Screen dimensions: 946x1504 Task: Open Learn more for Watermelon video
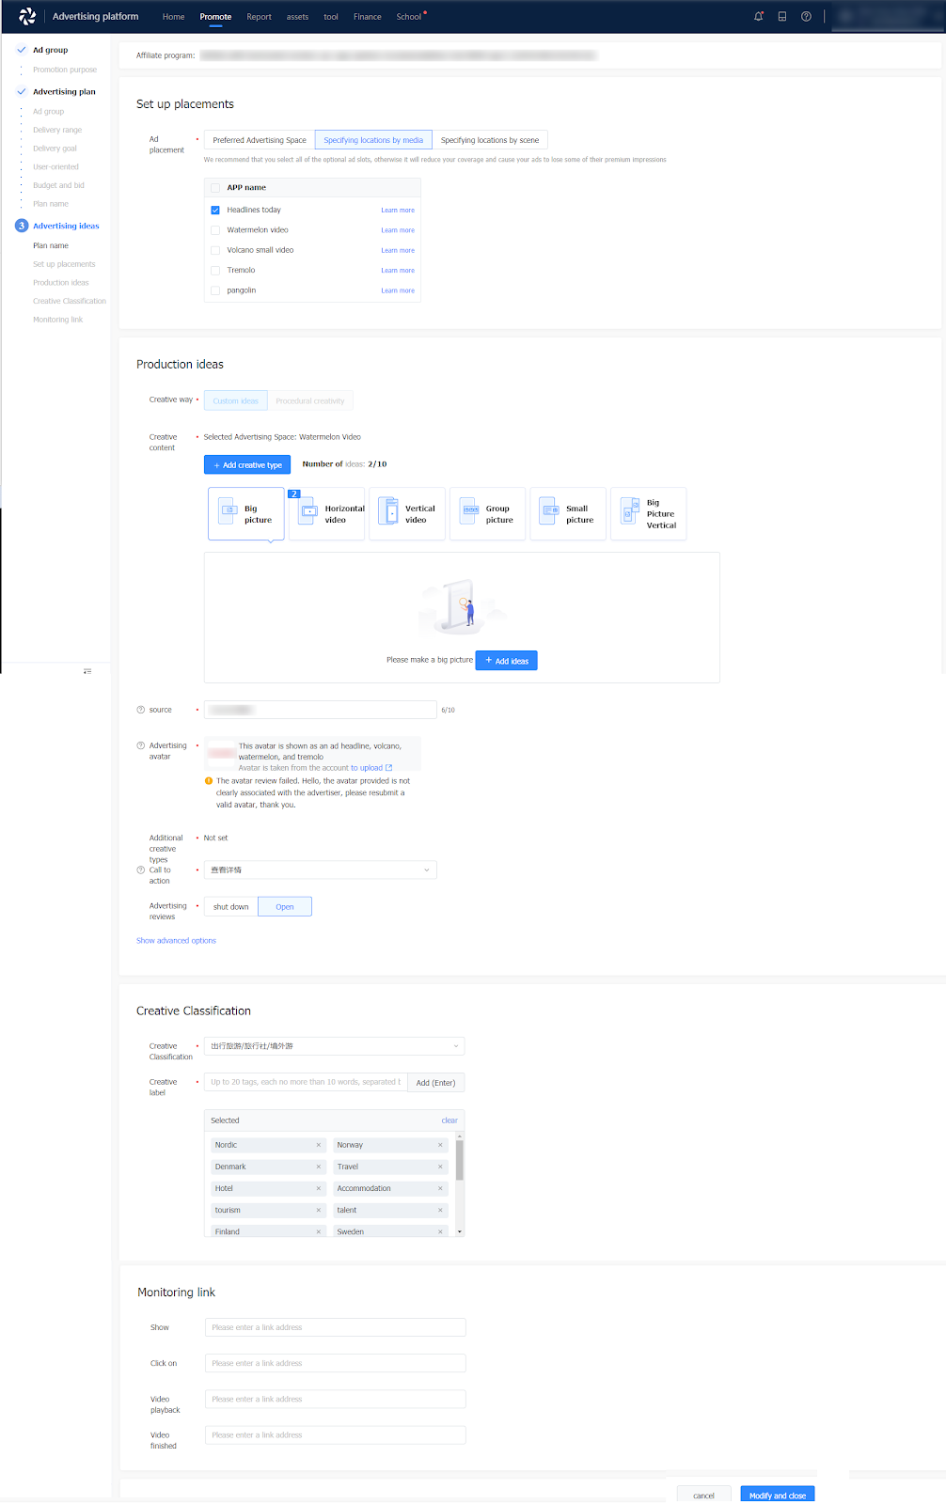click(x=398, y=230)
